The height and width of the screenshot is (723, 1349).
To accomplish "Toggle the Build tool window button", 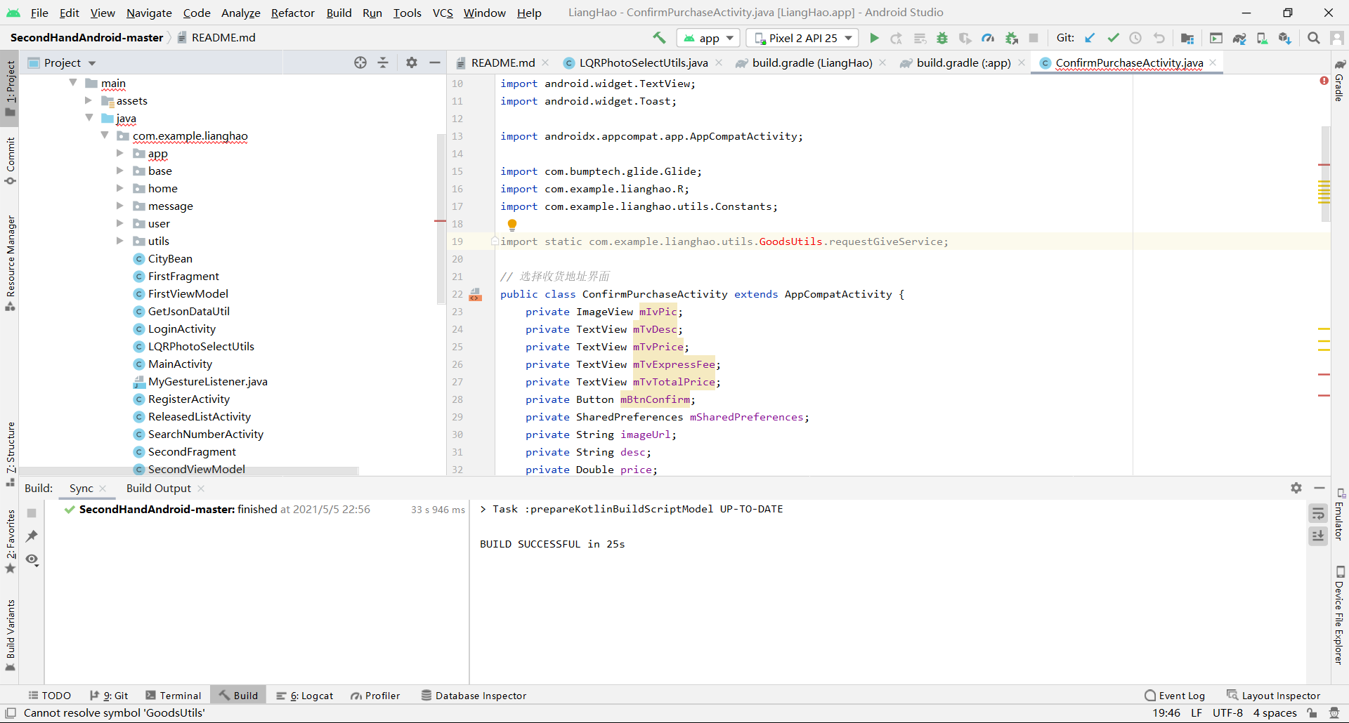I will [238, 696].
